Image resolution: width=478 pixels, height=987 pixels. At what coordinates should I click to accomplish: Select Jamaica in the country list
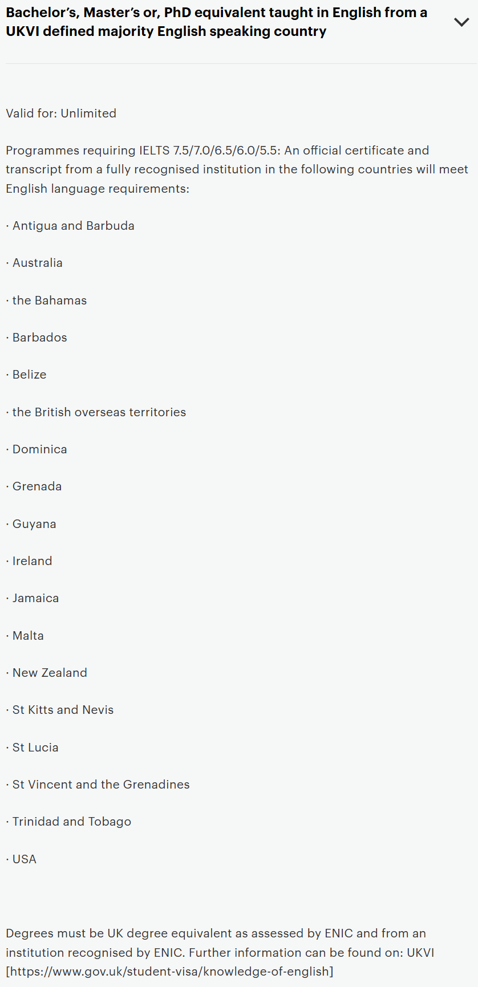tap(35, 598)
